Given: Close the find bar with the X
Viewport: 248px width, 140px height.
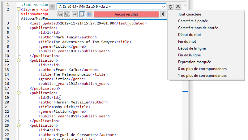Looking at the screenshot, I should click(178, 7).
